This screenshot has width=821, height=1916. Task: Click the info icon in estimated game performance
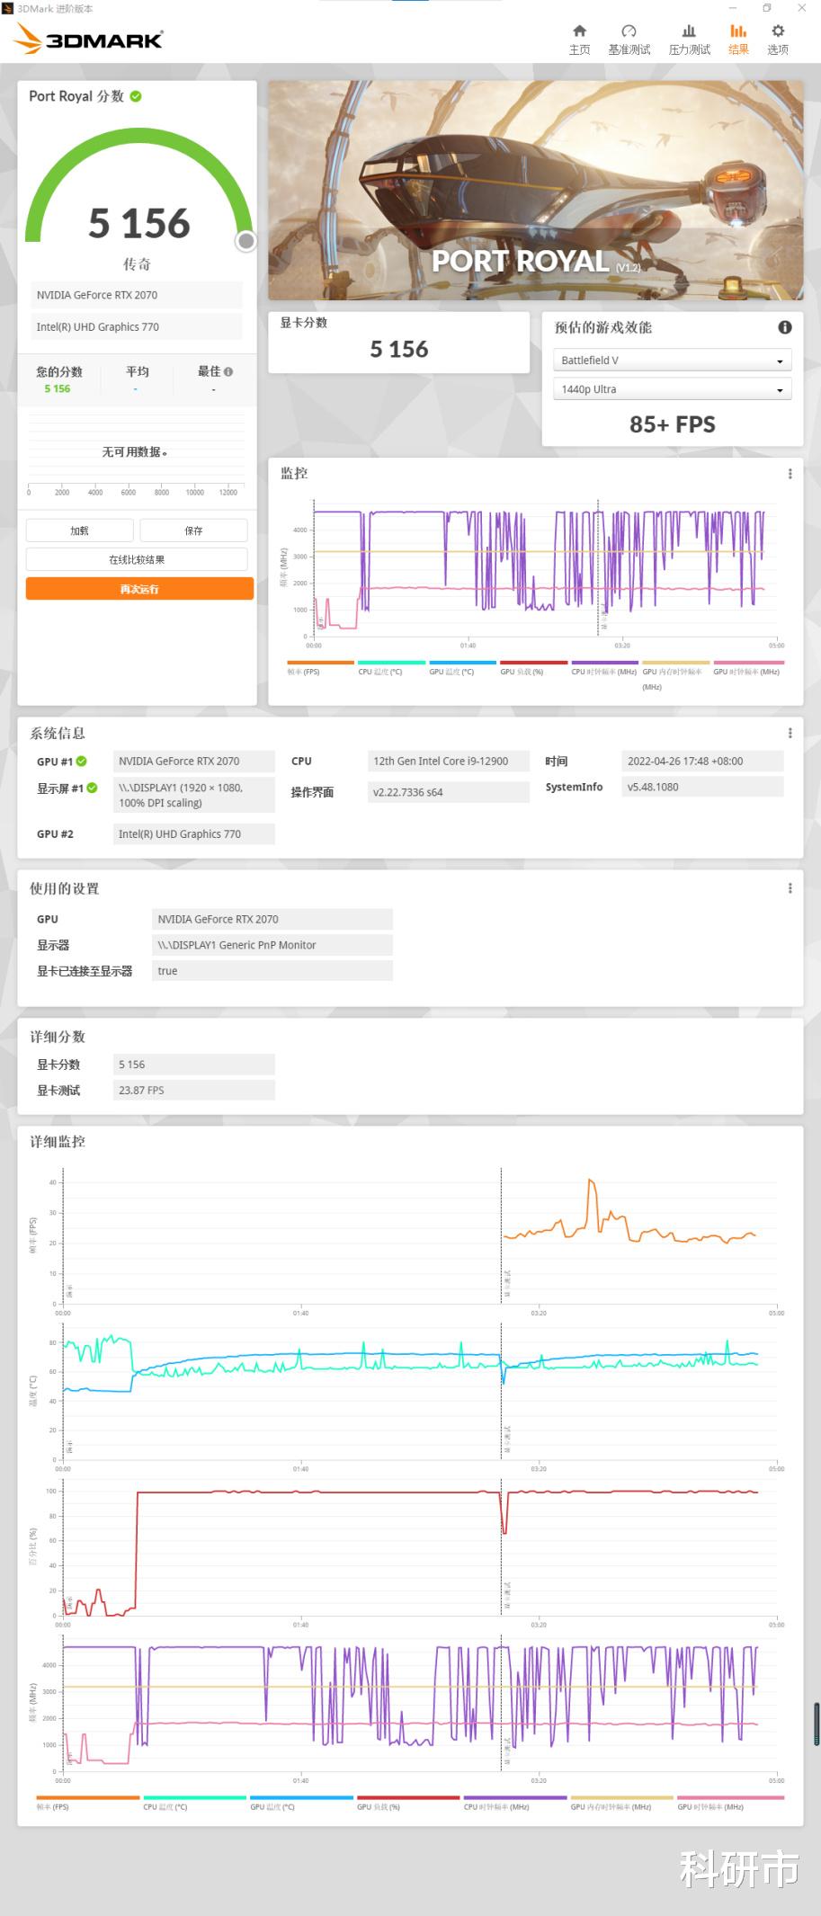pos(784,327)
